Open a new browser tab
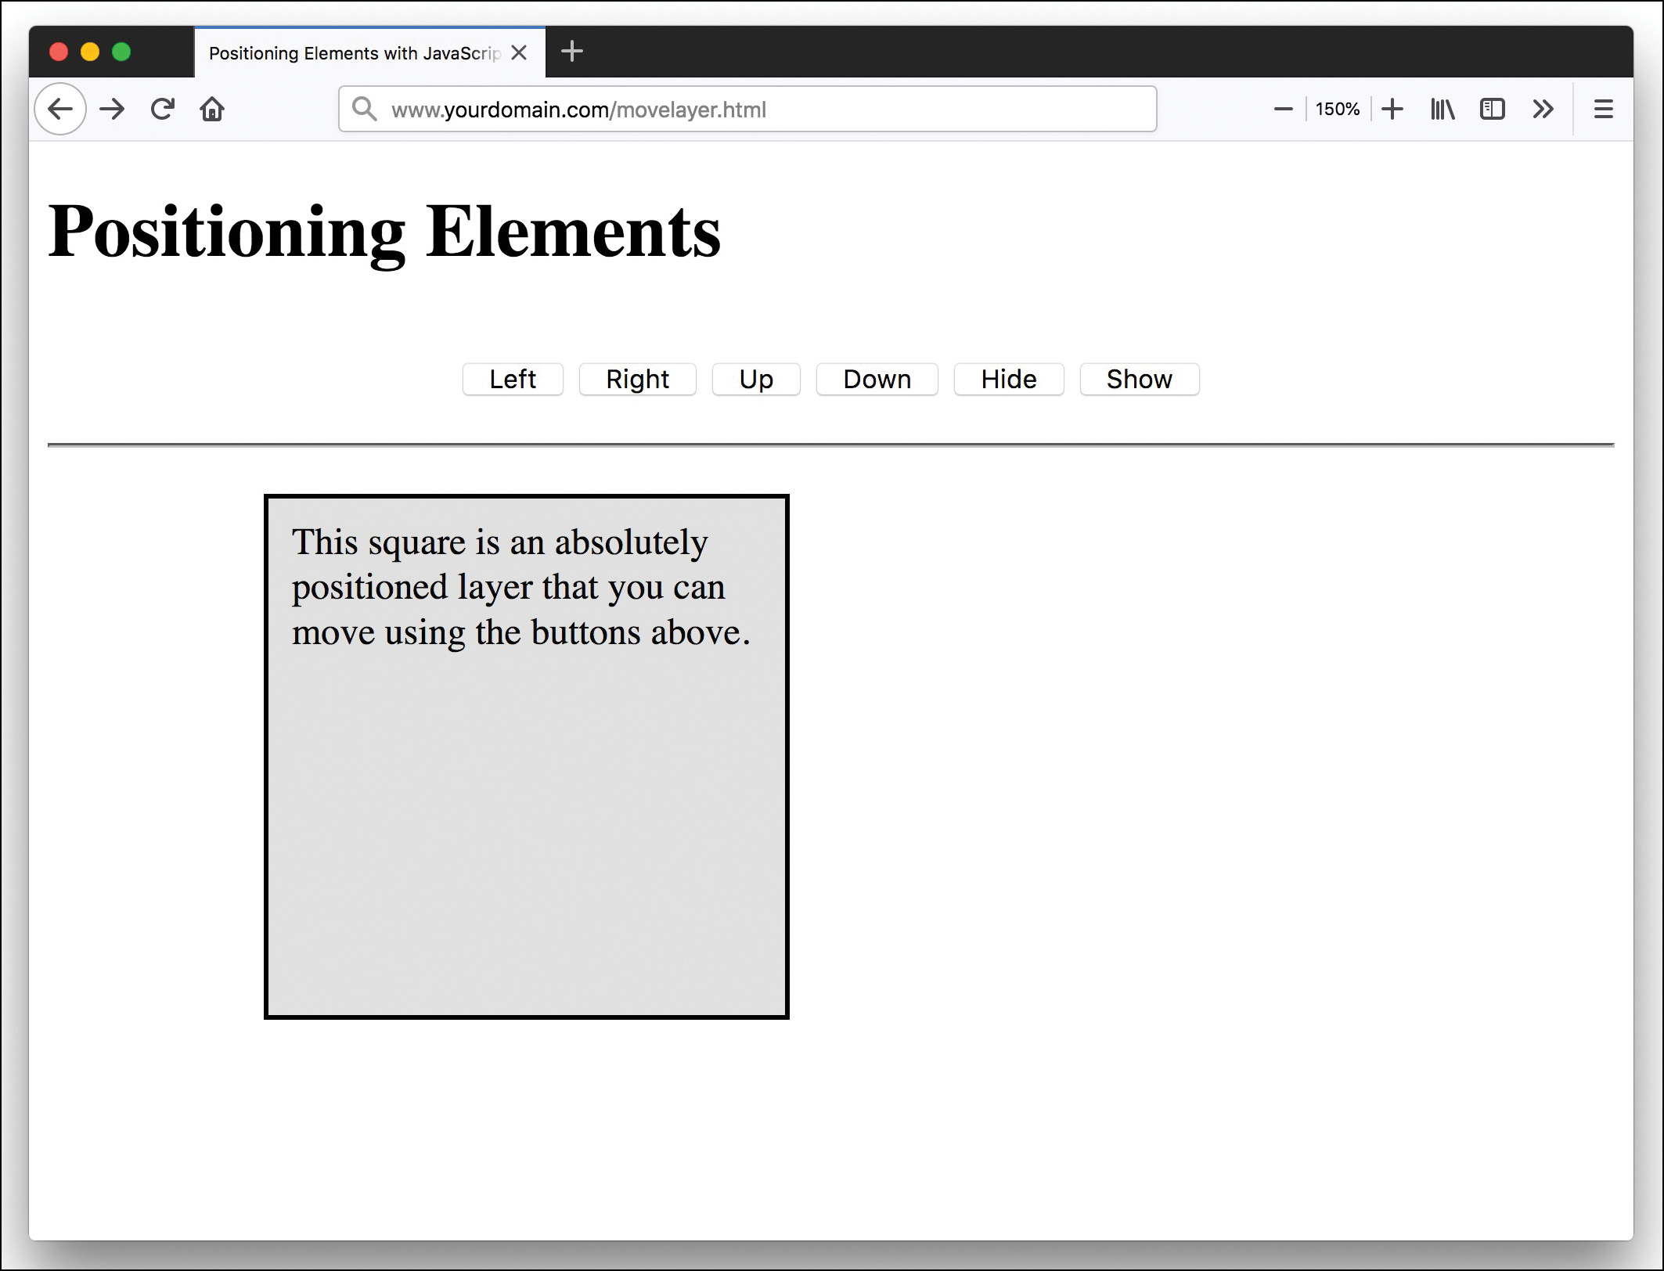Screen dimensions: 1664x1271 click(571, 52)
